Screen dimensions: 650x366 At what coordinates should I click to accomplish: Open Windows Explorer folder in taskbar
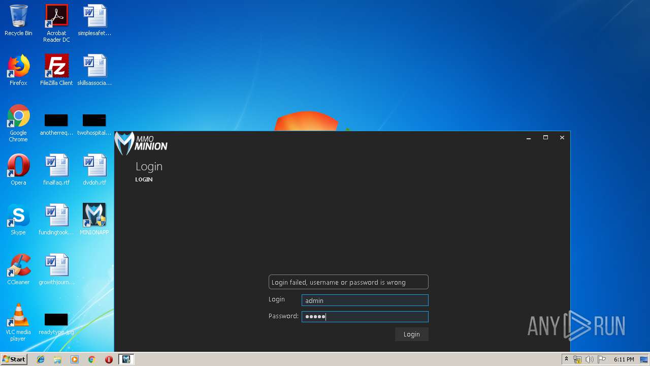click(x=57, y=359)
